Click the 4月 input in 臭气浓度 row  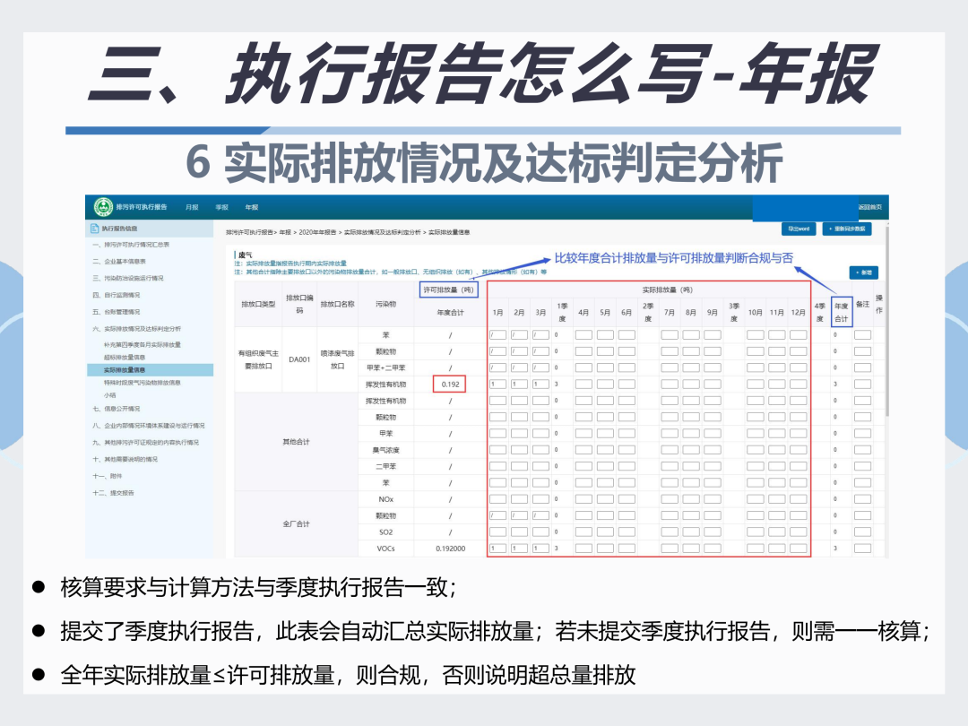click(x=583, y=449)
